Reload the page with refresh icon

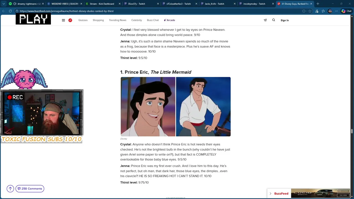point(10,11)
